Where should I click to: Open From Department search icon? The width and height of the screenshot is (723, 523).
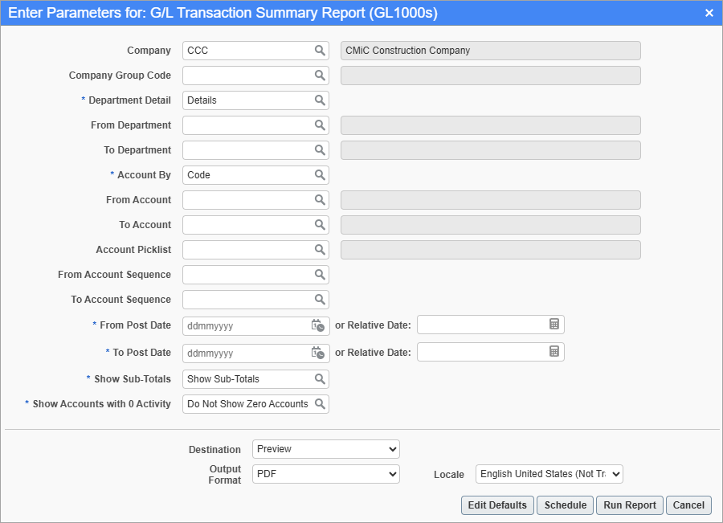pos(320,125)
